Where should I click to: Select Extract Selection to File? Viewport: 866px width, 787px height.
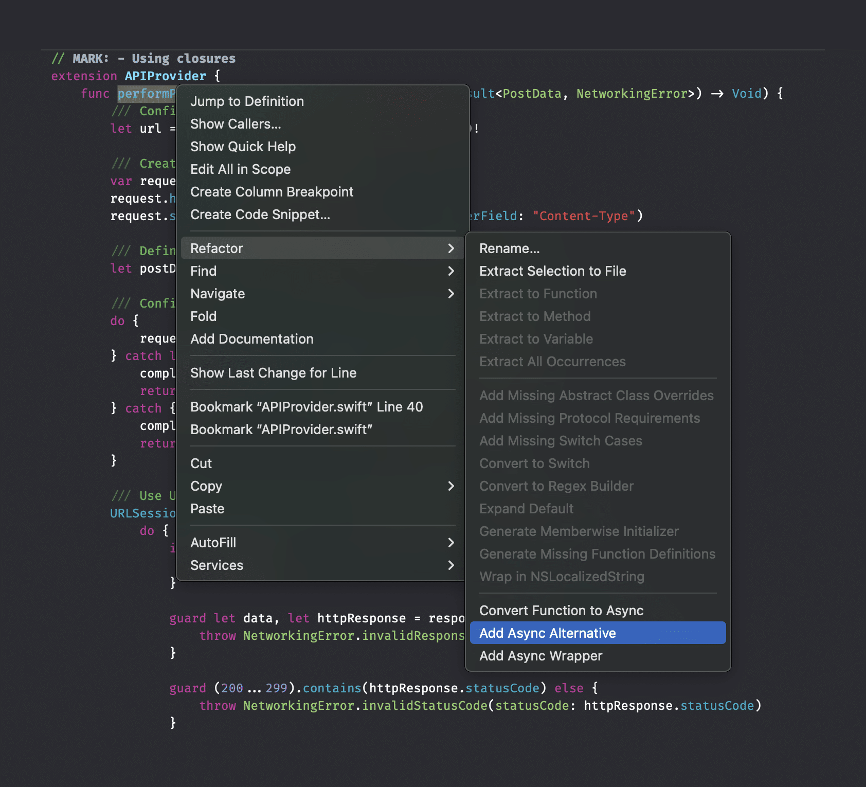(552, 271)
